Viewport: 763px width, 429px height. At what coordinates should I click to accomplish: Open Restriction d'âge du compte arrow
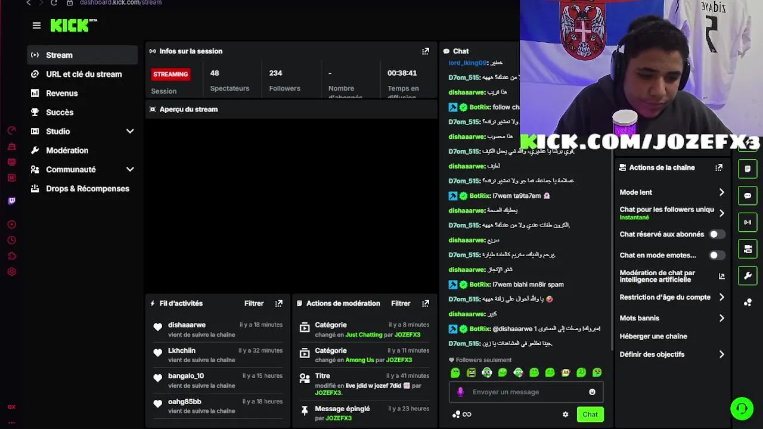tap(721, 297)
